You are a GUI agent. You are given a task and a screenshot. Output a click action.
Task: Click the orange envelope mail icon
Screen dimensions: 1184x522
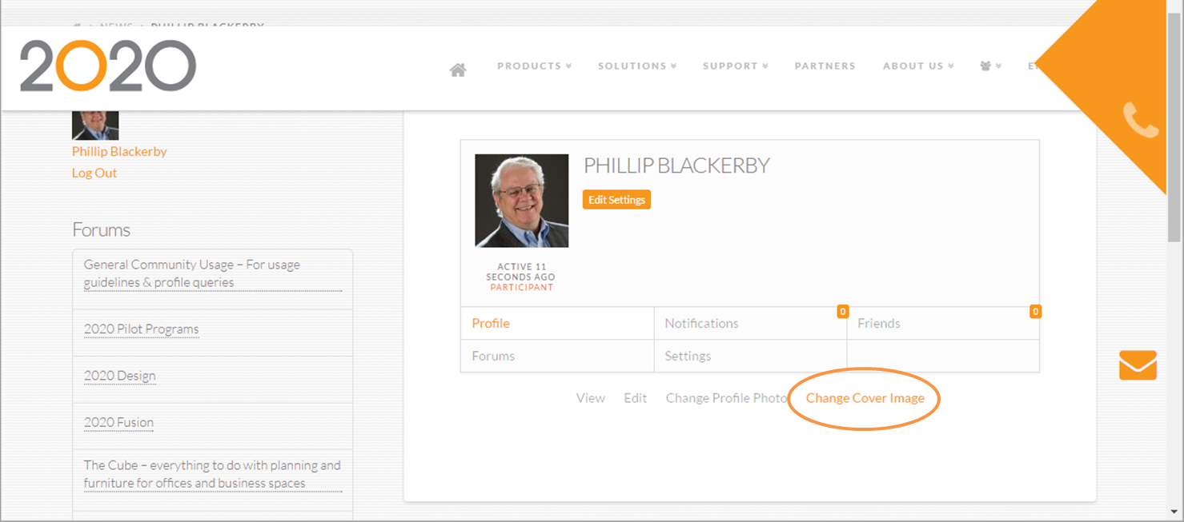1138,365
